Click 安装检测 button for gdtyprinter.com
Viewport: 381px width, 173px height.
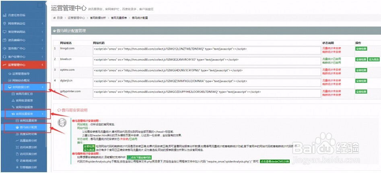point(361,92)
